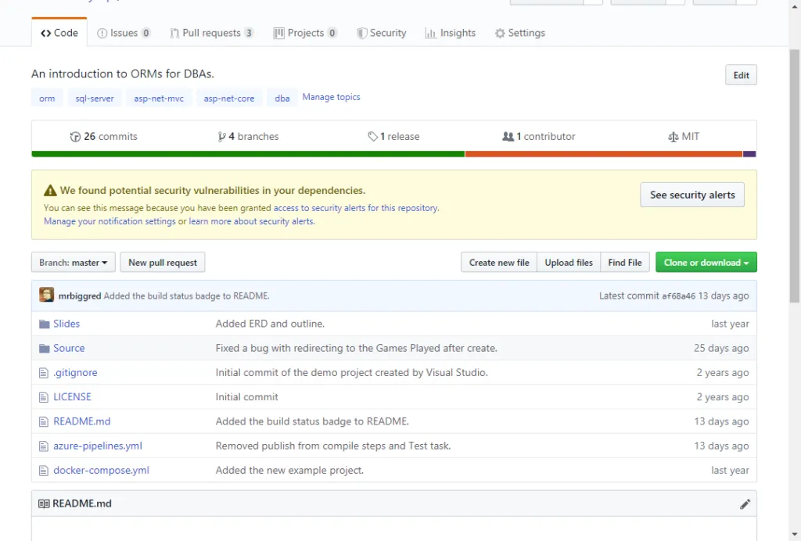This screenshot has width=801, height=541.
Task: Expand Clone or download dropdown
Action: (x=706, y=263)
